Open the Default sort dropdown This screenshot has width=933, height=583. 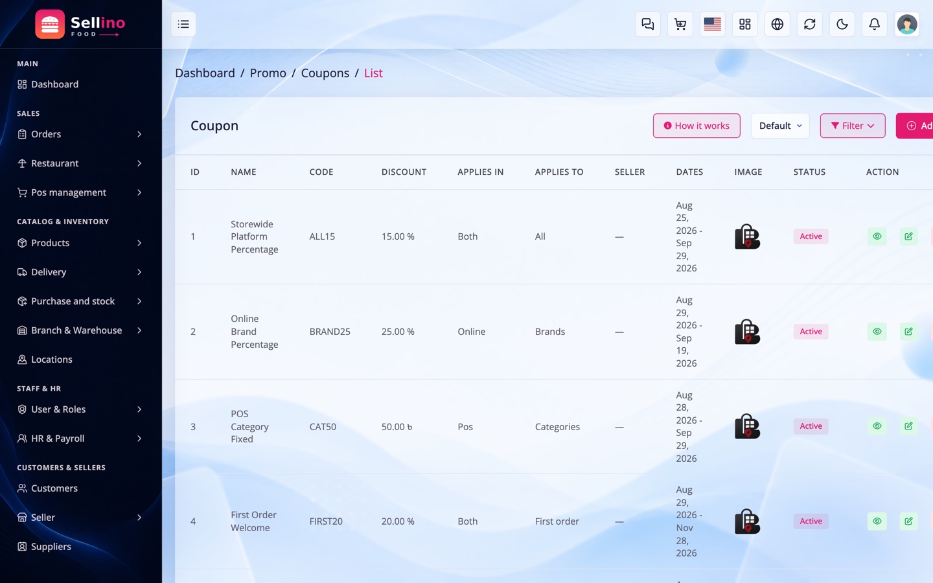pyautogui.click(x=780, y=126)
